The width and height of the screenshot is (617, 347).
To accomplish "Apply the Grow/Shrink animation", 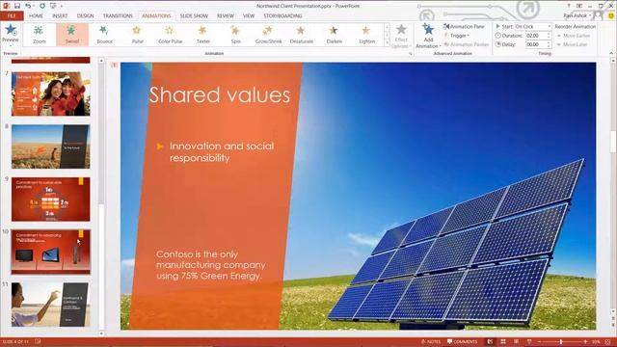I will [268, 35].
